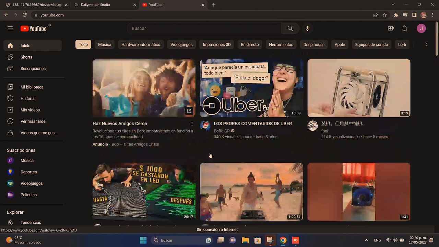Open the YouTube guide hamburger menu

pos(10,28)
